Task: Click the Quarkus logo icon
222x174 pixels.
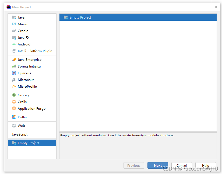Action: (14, 73)
